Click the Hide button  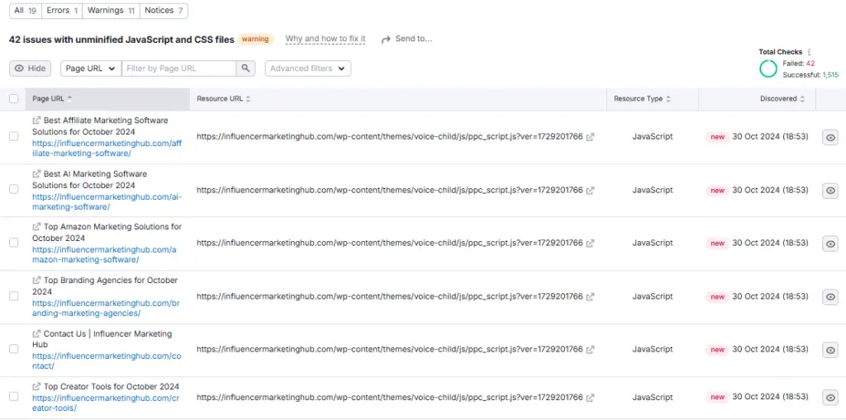tap(31, 68)
